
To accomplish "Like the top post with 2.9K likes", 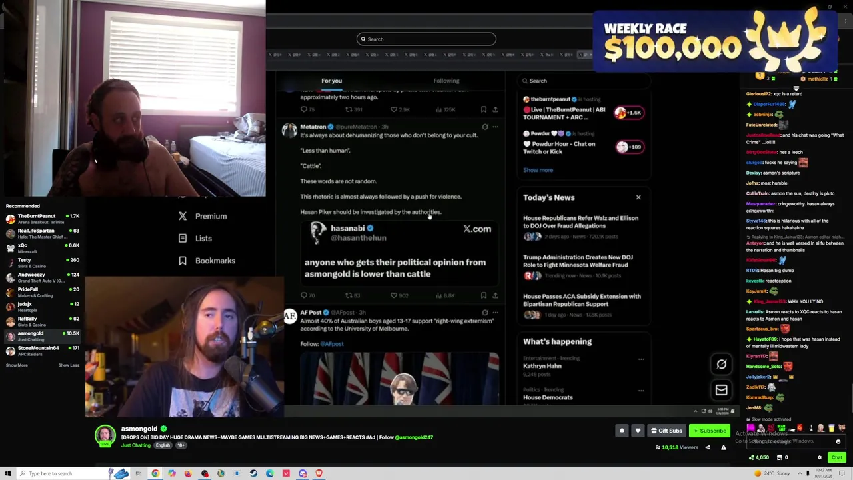I will pyautogui.click(x=393, y=109).
